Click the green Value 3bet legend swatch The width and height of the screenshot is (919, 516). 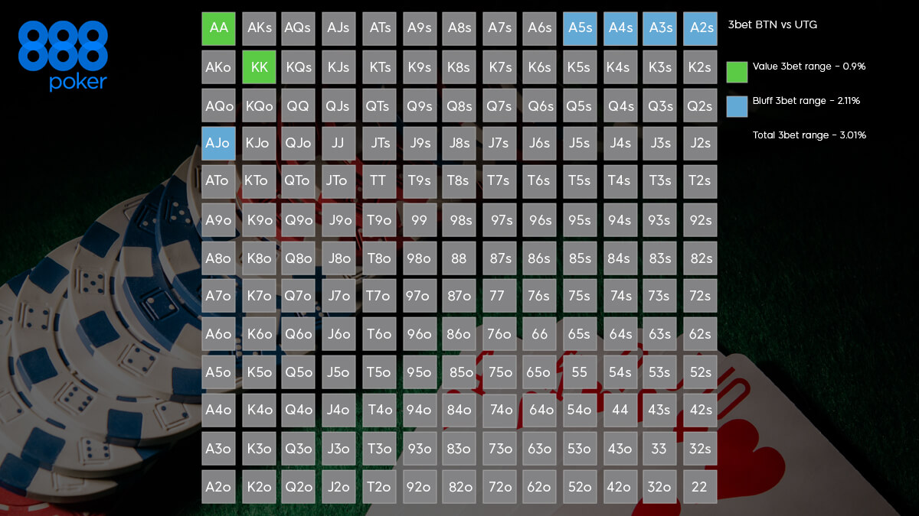pyautogui.click(x=737, y=72)
